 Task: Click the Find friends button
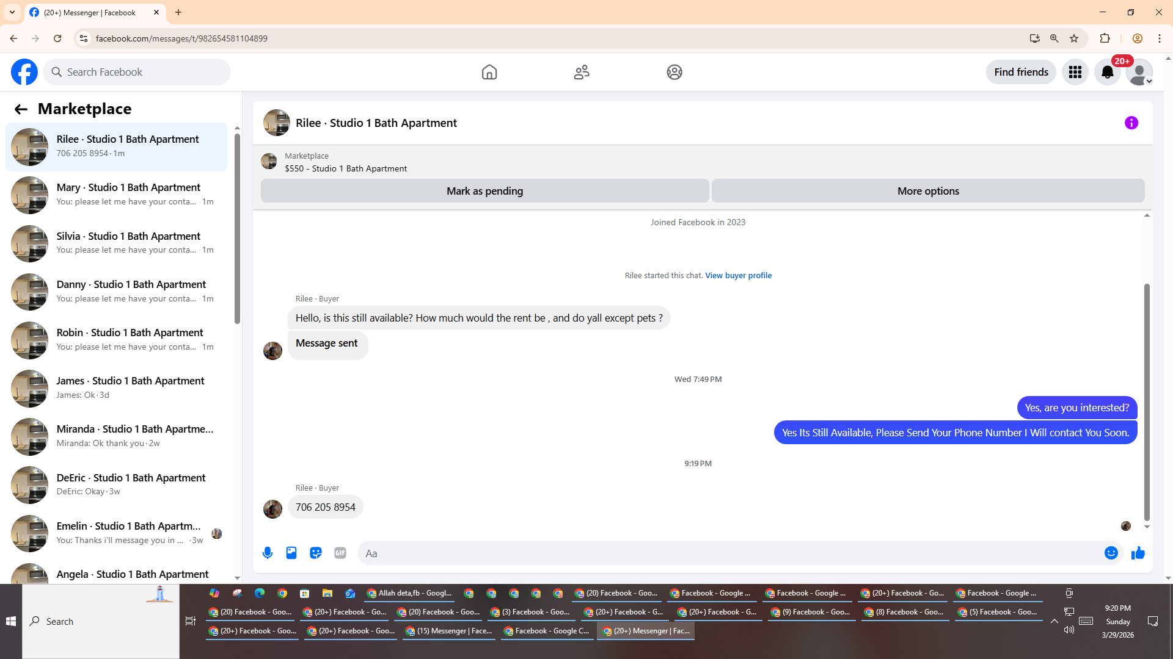pos(1021,72)
